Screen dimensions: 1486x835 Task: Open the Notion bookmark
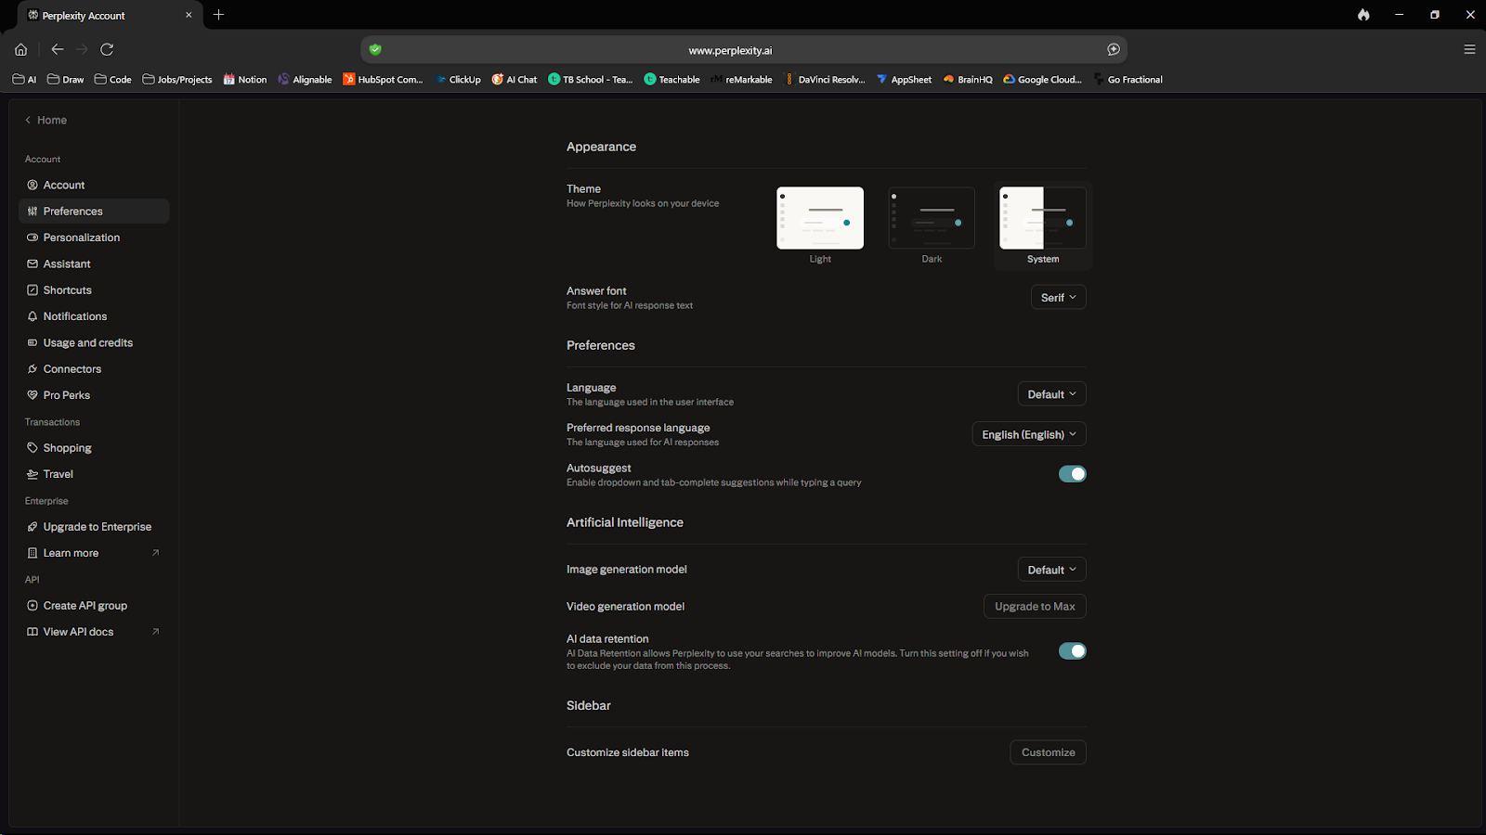tap(244, 79)
